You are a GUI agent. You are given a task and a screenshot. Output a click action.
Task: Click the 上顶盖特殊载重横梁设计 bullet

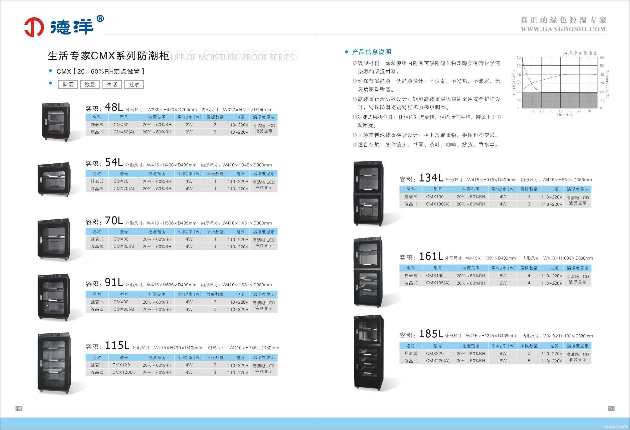pos(426,135)
